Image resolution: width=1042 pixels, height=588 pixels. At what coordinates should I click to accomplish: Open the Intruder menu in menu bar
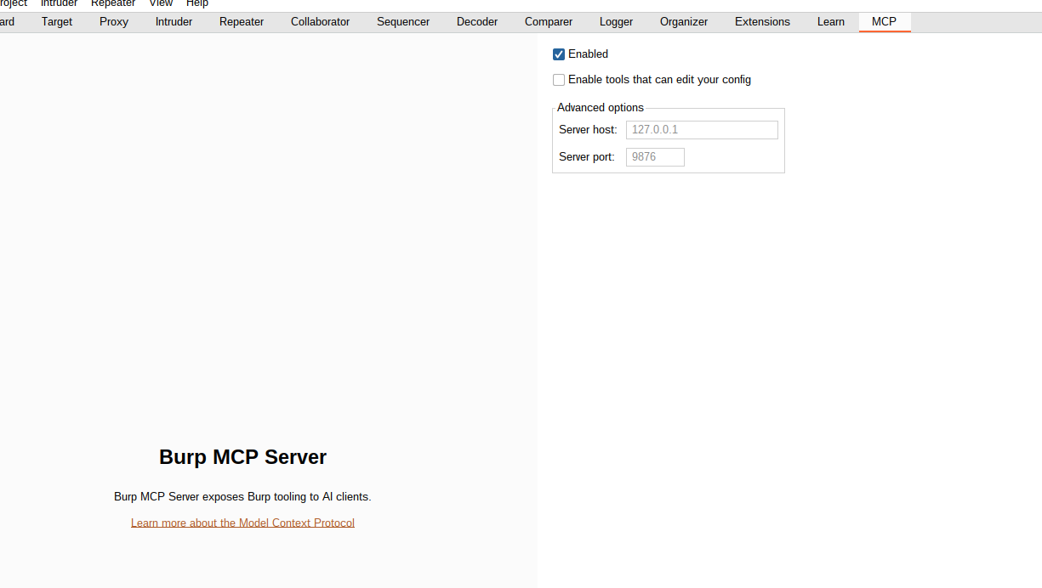[59, 3]
